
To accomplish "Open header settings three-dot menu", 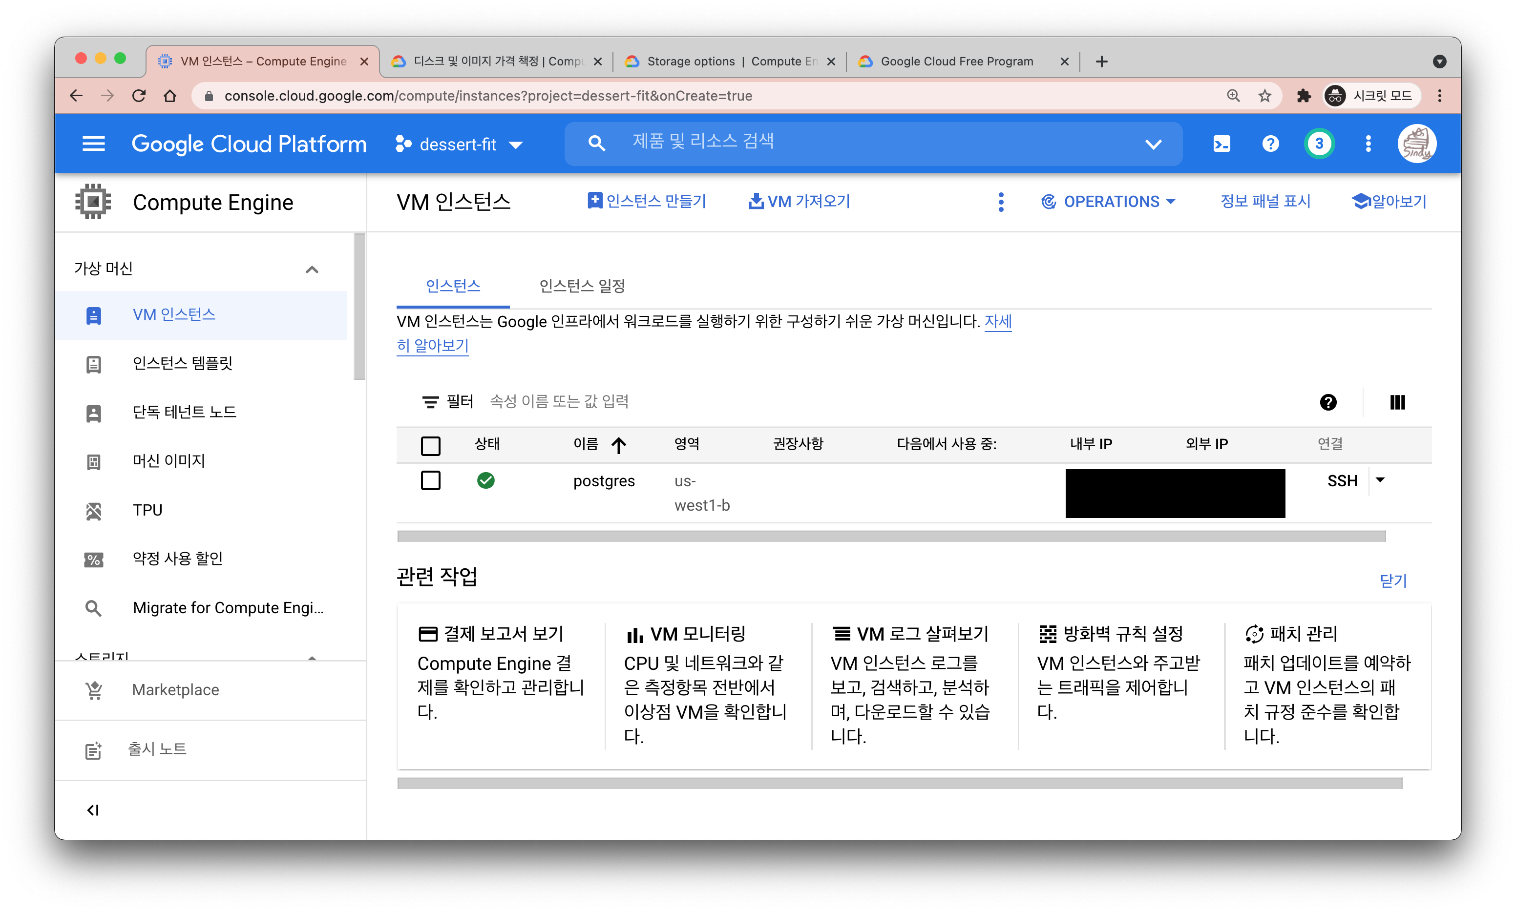I will tap(1368, 144).
